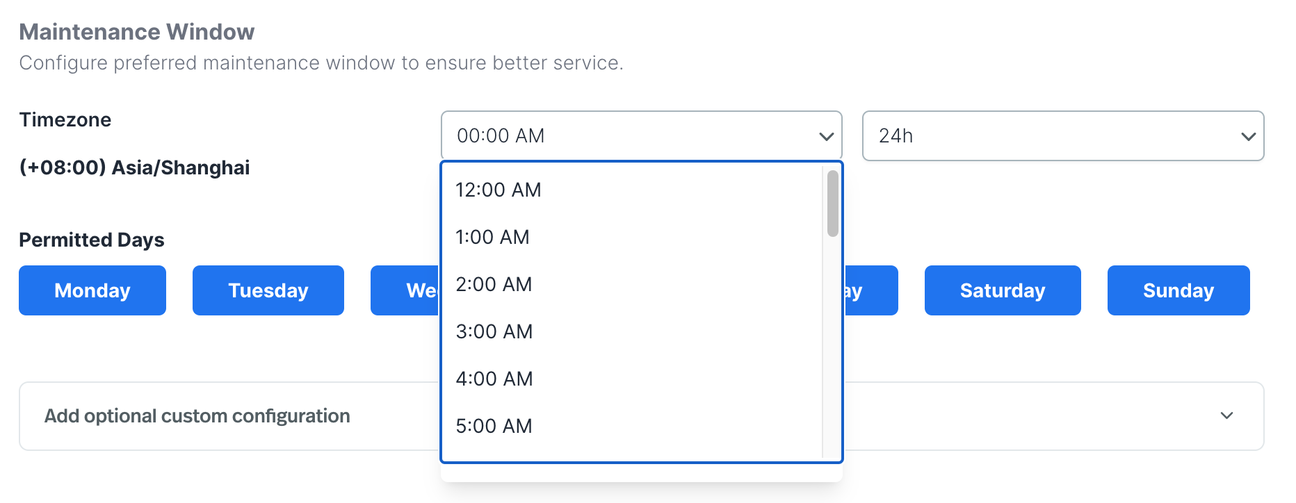Toggle the Saturday permitted day
The image size is (1296, 503).
point(1003,290)
